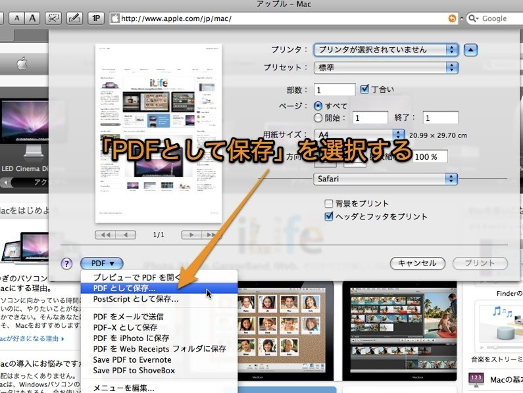The height and width of the screenshot is (393, 523).
Task: Choose PDF を iPhoto に保存 menu item
Action: [159, 338]
